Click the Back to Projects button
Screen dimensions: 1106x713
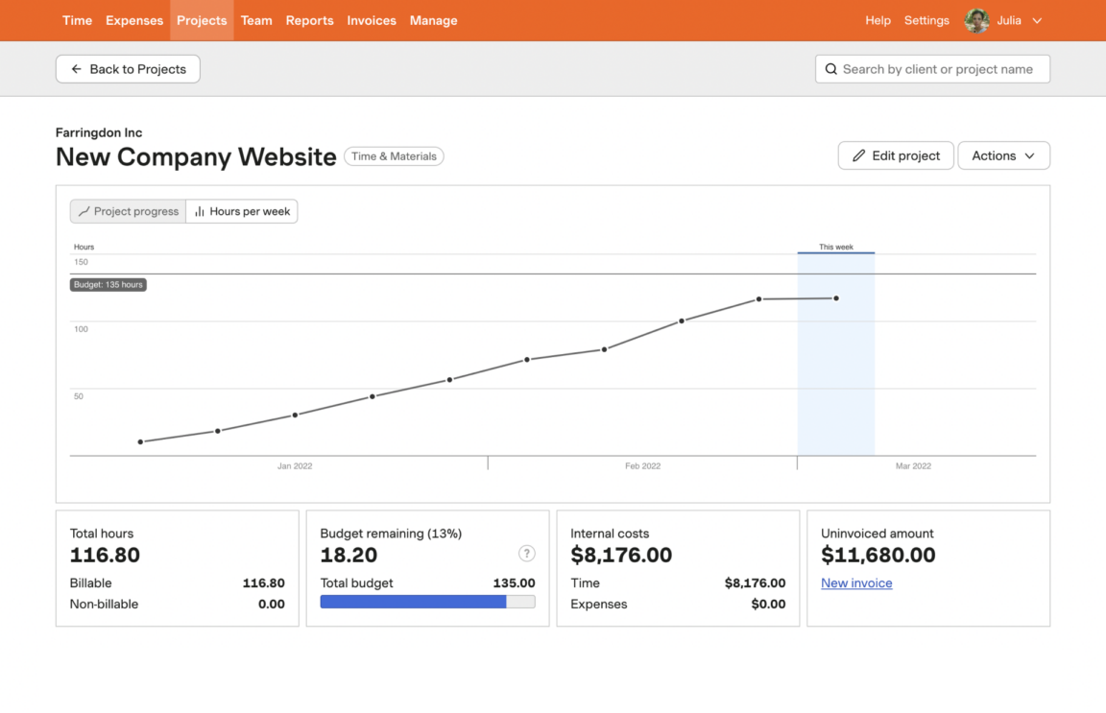coord(128,68)
